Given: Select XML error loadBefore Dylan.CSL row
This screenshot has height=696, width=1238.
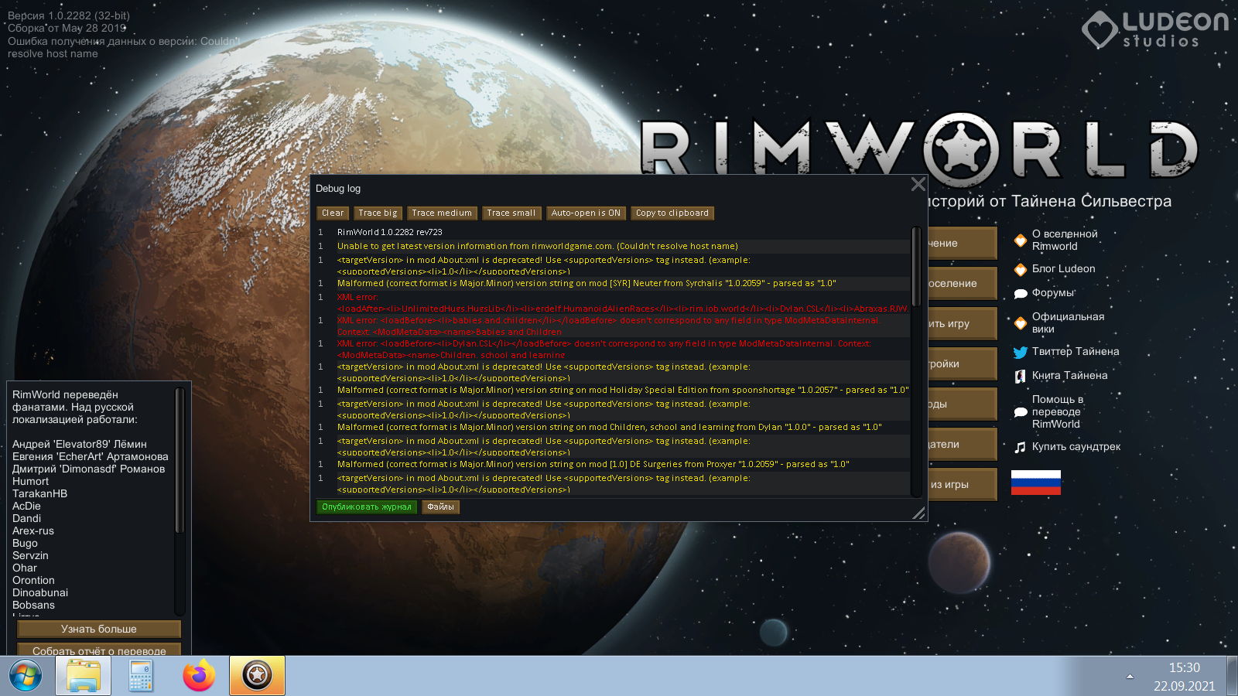Looking at the screenshot, I should pos(612,349).
